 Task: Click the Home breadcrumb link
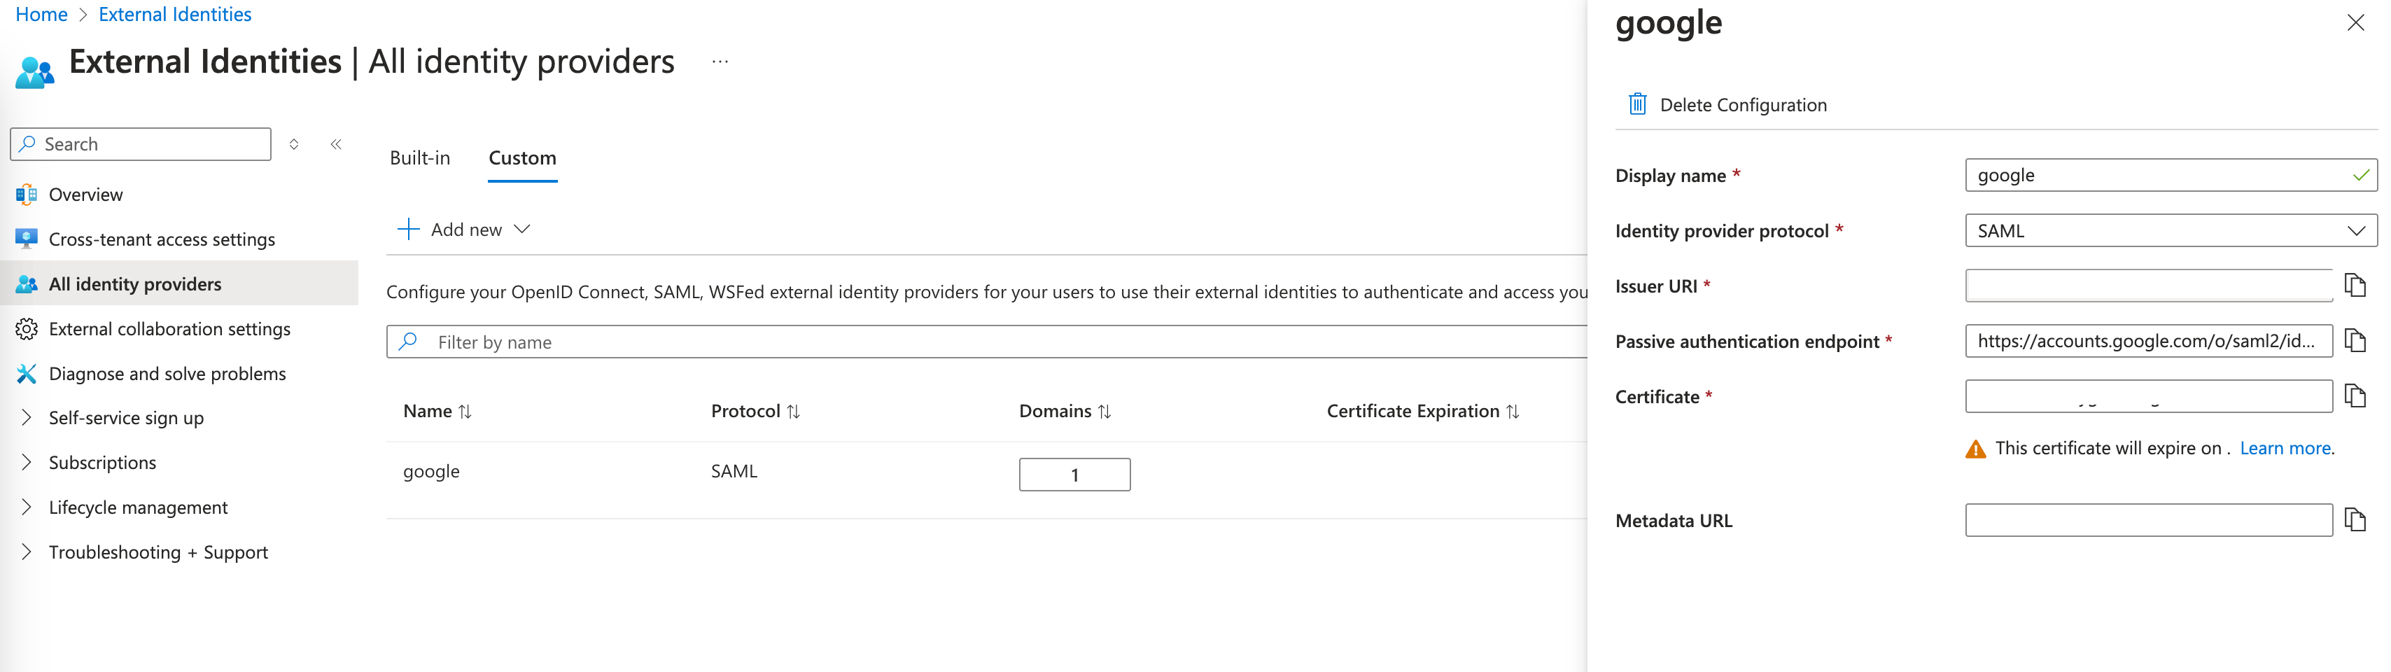pyautogui.click(x=42, y=15)
